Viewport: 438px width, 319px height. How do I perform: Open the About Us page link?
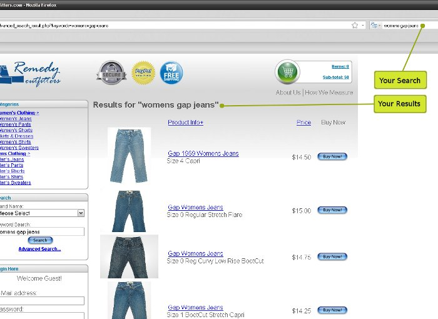tap(288, 93)
